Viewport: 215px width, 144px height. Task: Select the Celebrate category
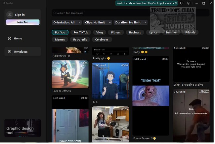tap(102, 40)
